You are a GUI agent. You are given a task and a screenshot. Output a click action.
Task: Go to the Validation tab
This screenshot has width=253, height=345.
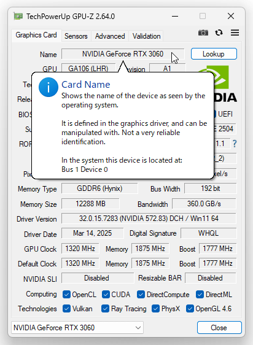click(146, 36)
